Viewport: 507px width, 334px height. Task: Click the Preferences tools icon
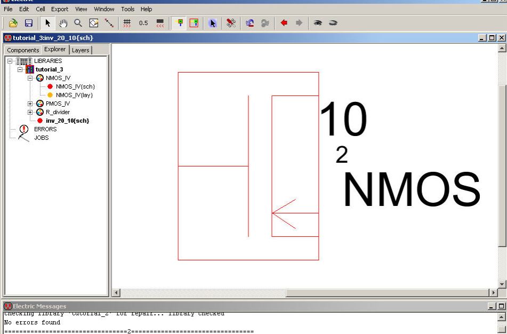coord(231,23)
